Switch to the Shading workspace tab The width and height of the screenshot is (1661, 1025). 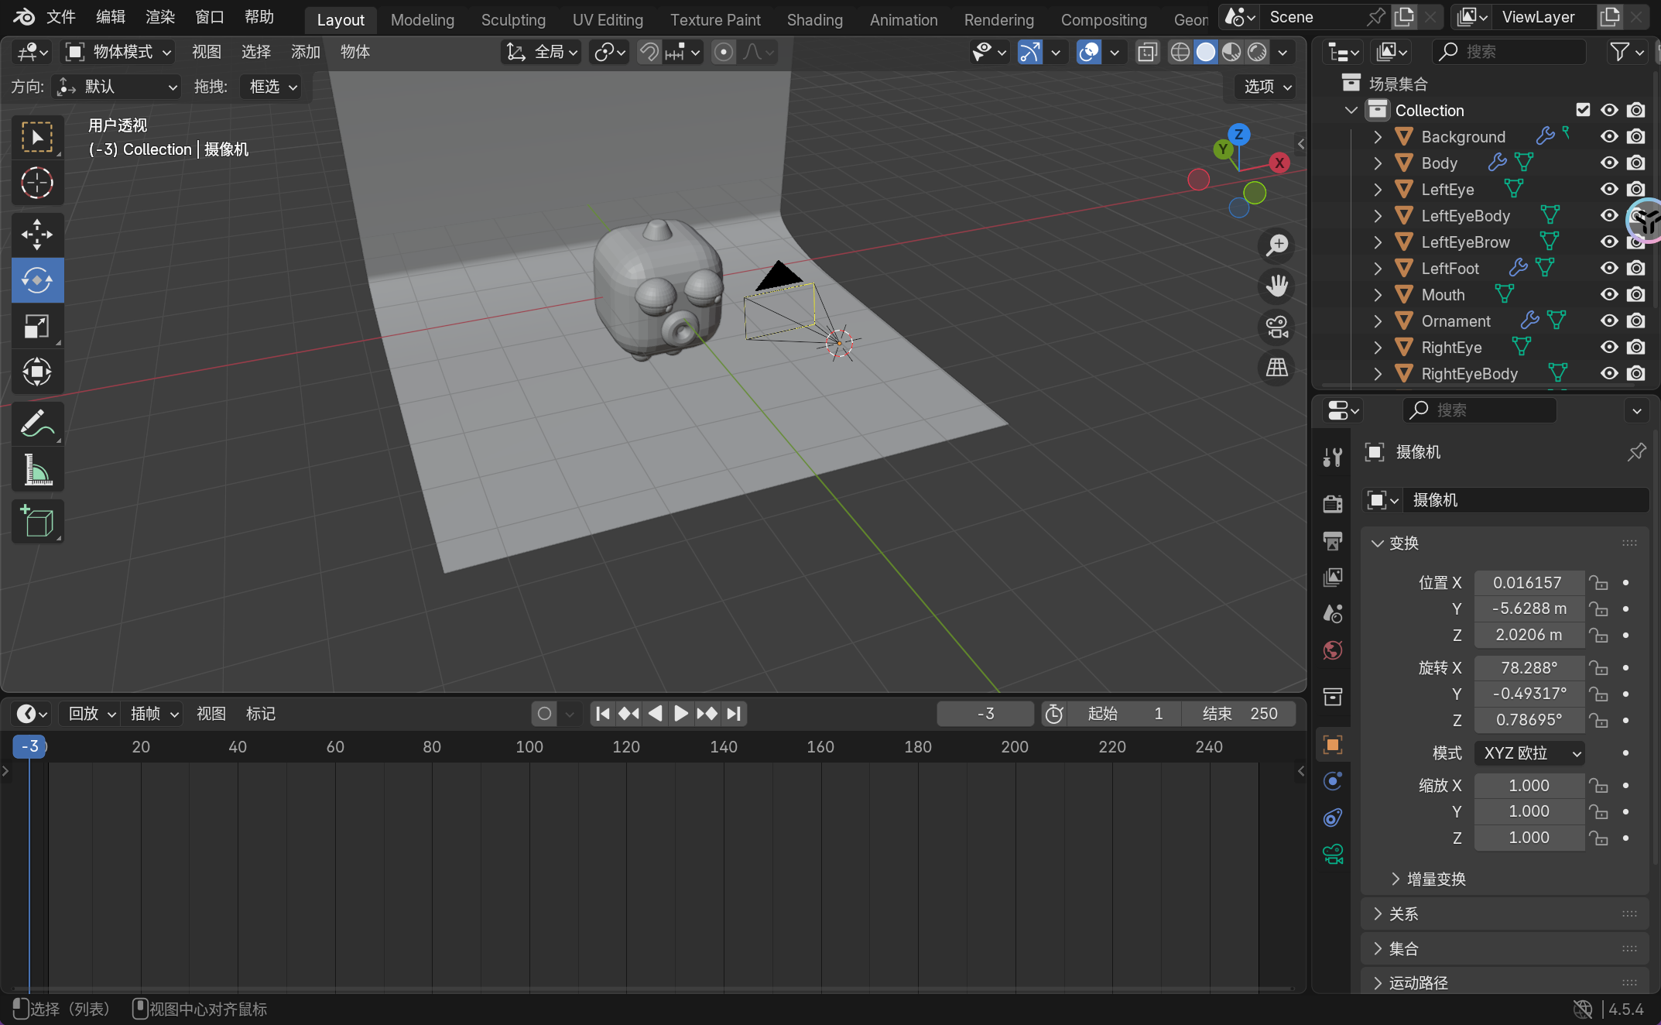814,20
